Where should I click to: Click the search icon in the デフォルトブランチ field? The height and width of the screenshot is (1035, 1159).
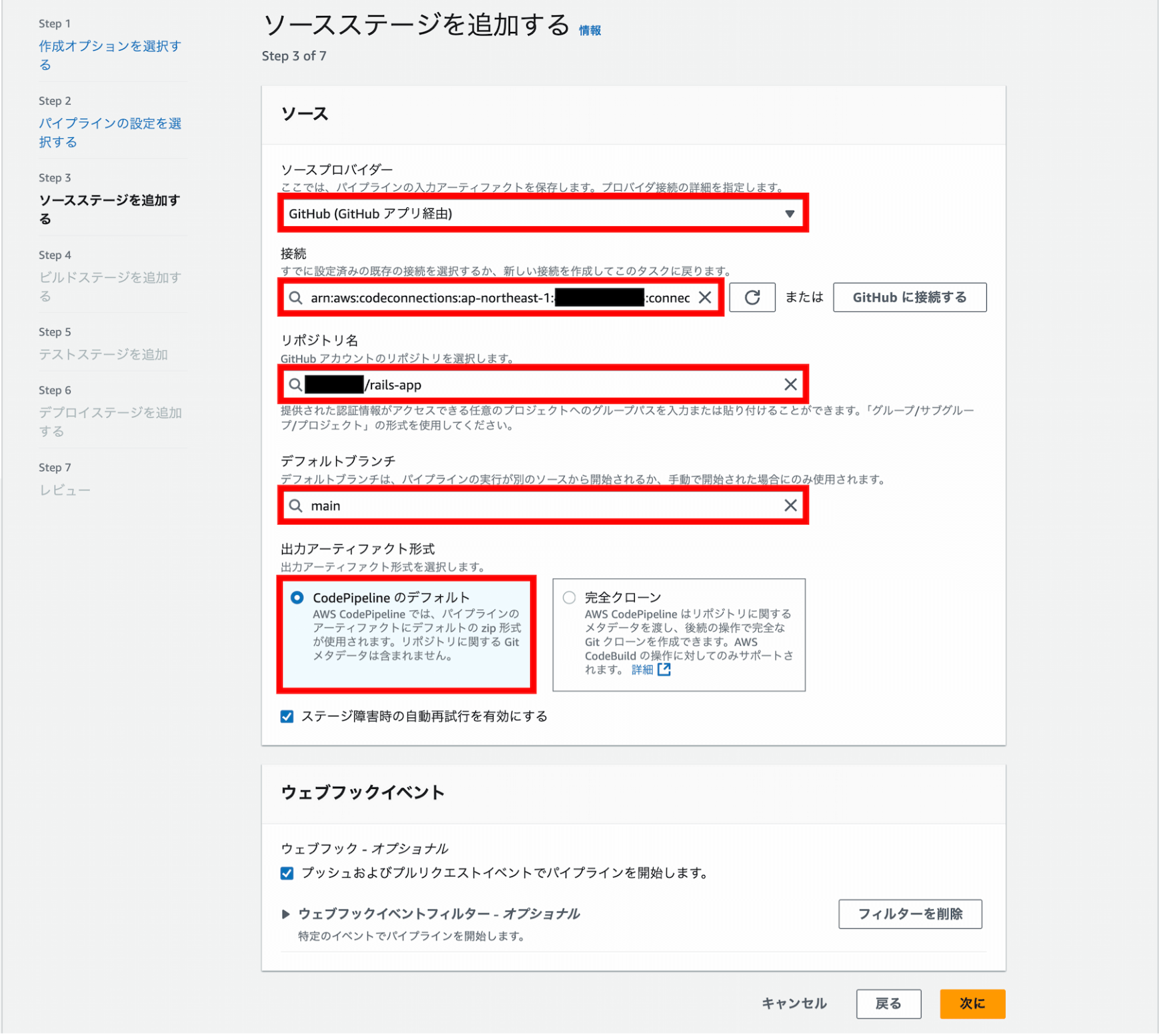[x=296, y=505]
